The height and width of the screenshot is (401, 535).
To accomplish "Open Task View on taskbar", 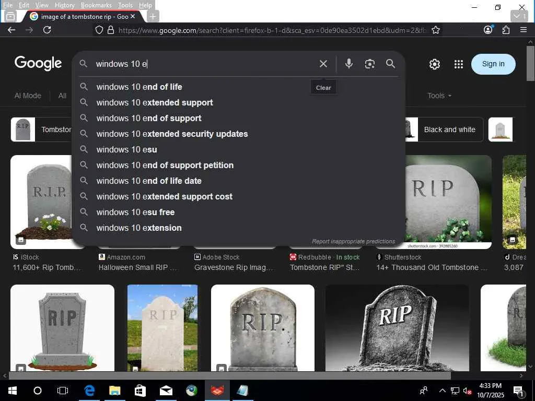I will 63,391.
